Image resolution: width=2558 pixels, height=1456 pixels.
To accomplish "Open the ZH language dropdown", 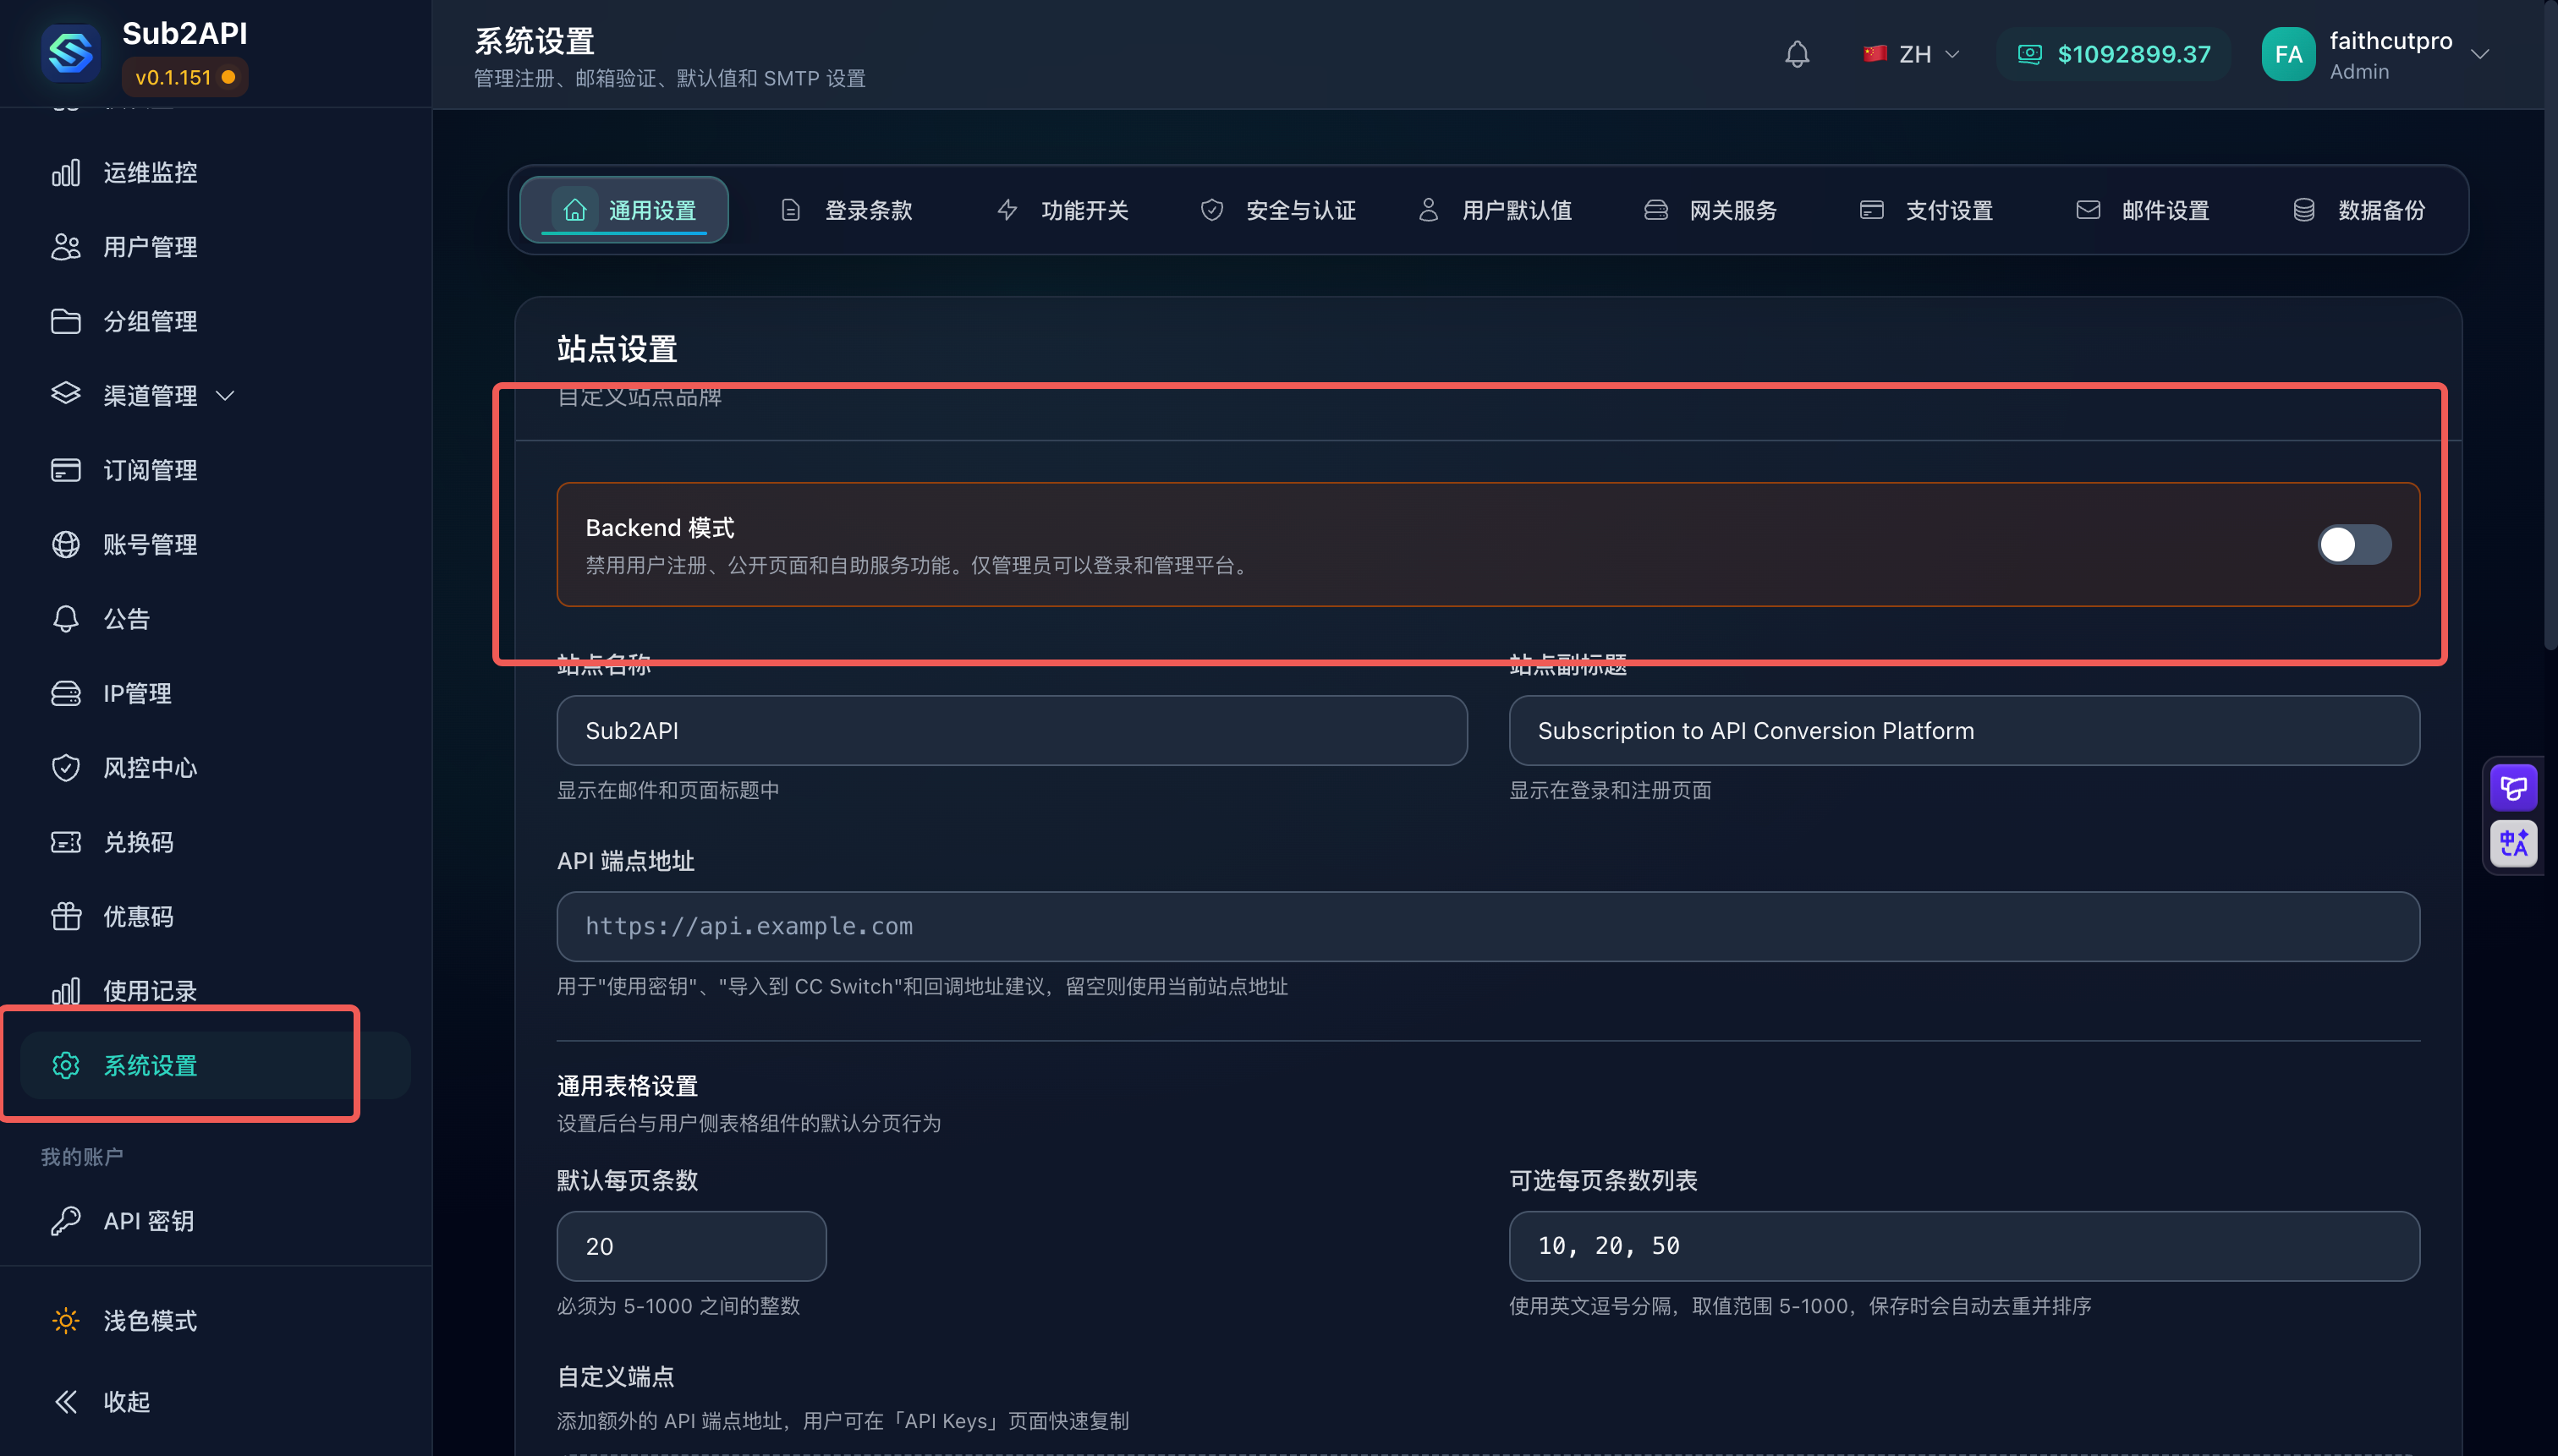I will click(1910, 54).
